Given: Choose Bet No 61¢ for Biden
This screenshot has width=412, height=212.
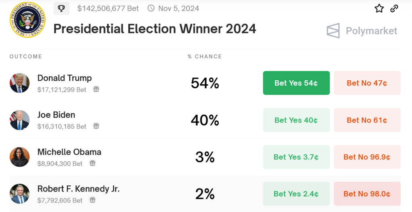Looking at the screenshot, I should pyautogui.click(x=367, y=120).
